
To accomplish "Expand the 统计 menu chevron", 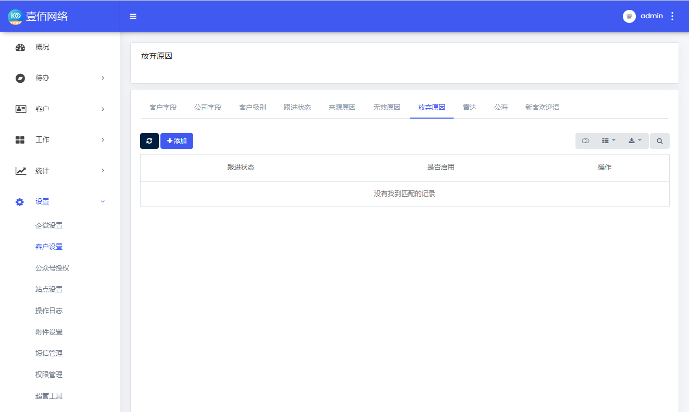I will point(103,171).
